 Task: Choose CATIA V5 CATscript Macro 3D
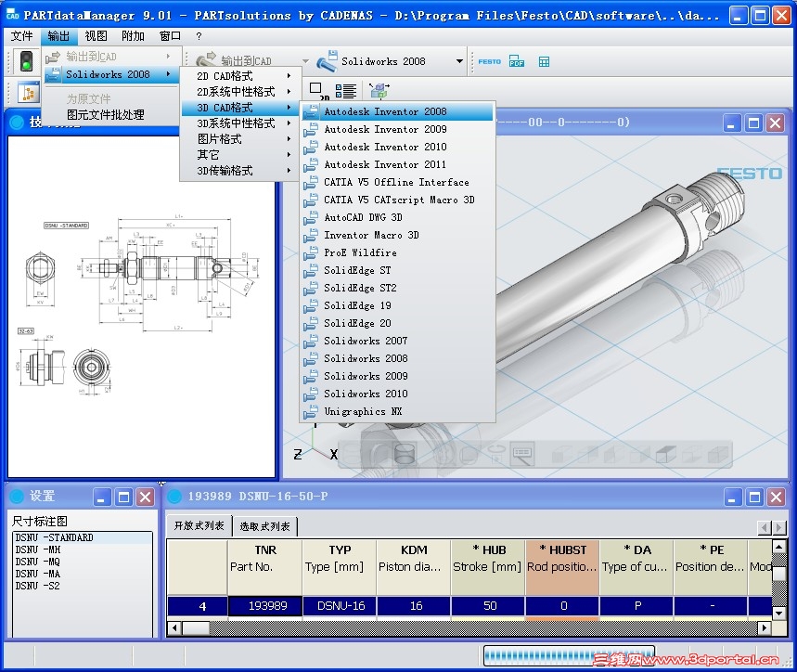tap(397, 200)
